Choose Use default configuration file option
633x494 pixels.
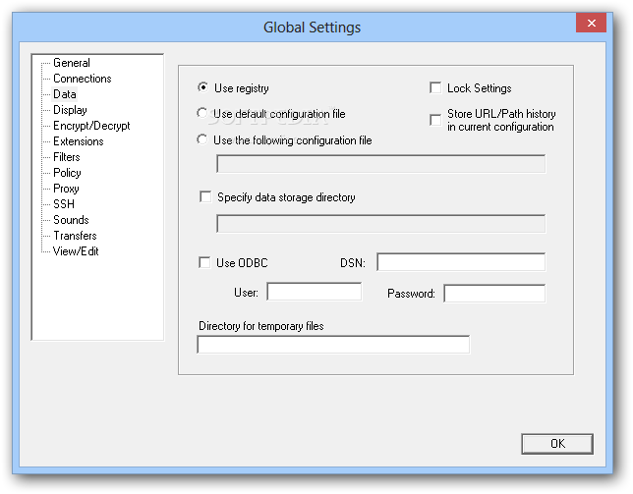[201, 113]
